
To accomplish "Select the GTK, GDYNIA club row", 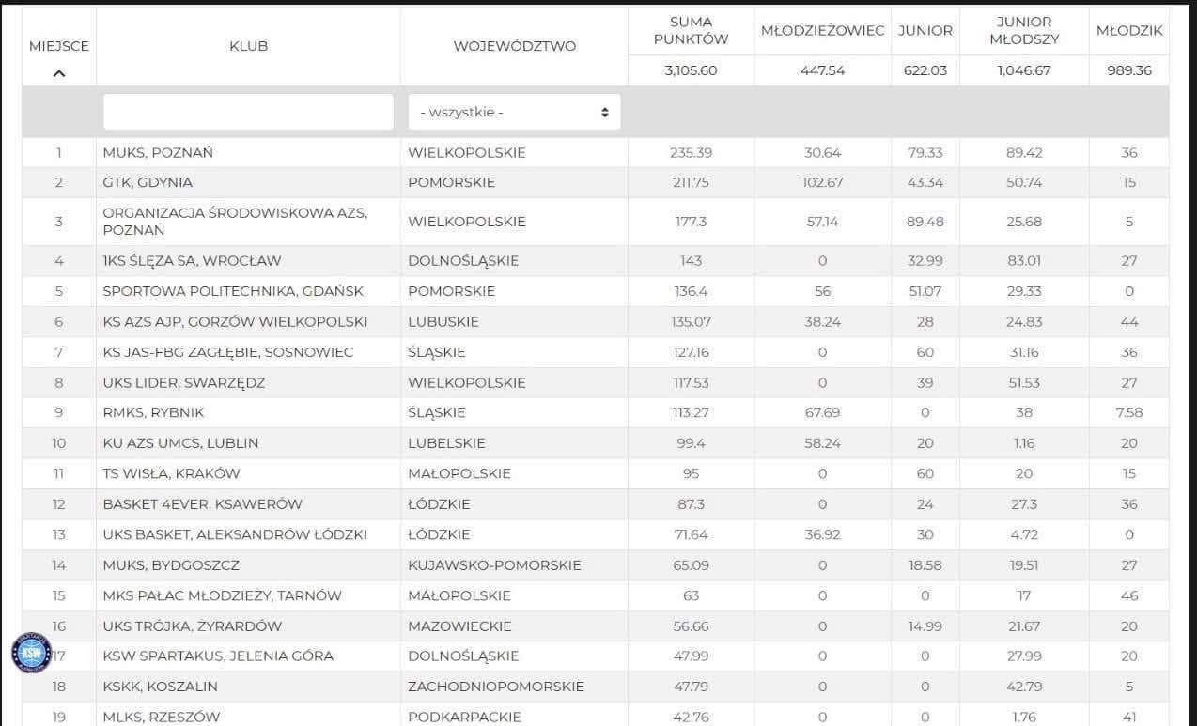I will point(596,182).
